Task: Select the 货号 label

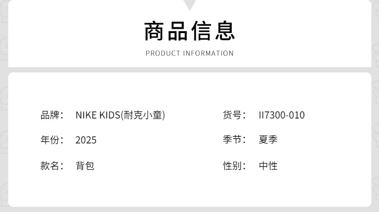Action: point(234,115)
